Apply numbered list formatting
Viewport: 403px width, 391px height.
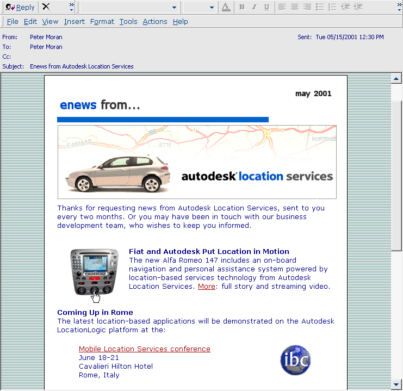(332, 7)
